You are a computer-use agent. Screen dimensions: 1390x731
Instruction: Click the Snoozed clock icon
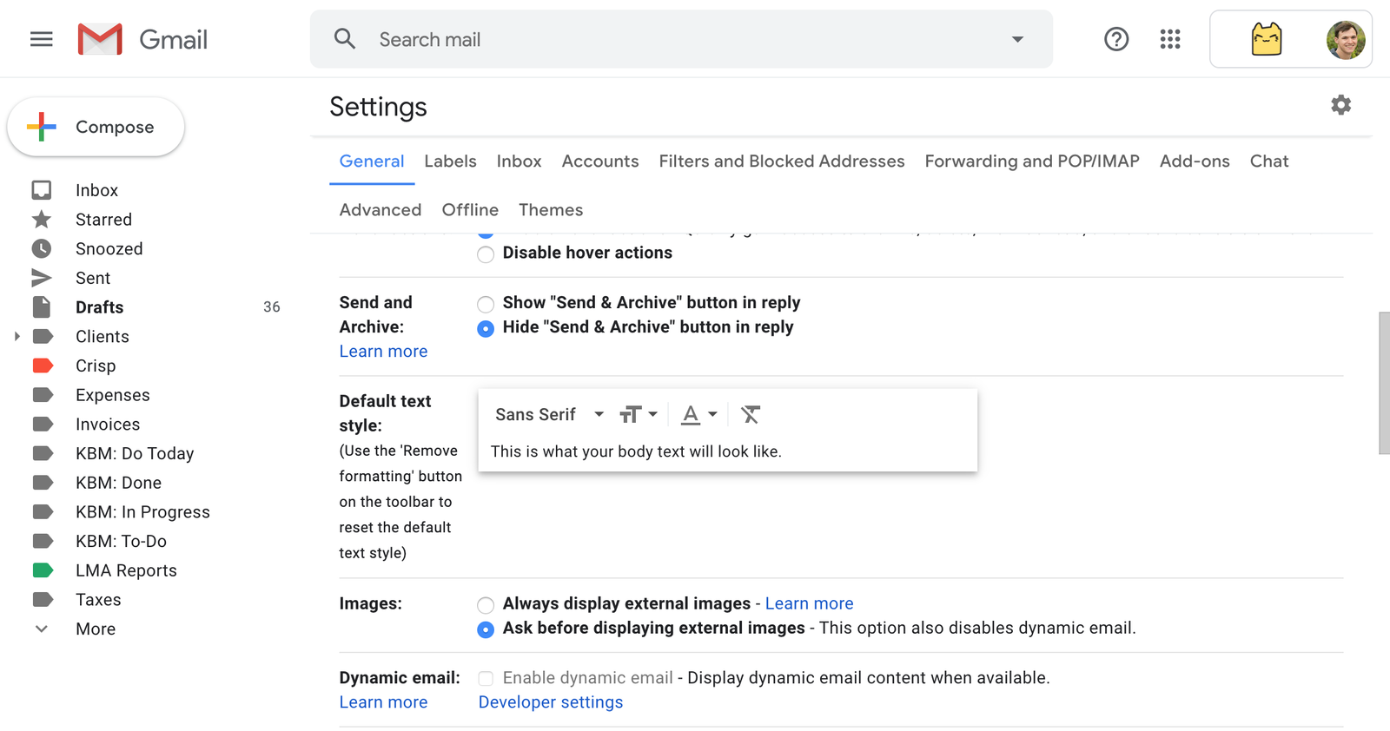pyautogui.click(x=42, y=248)
